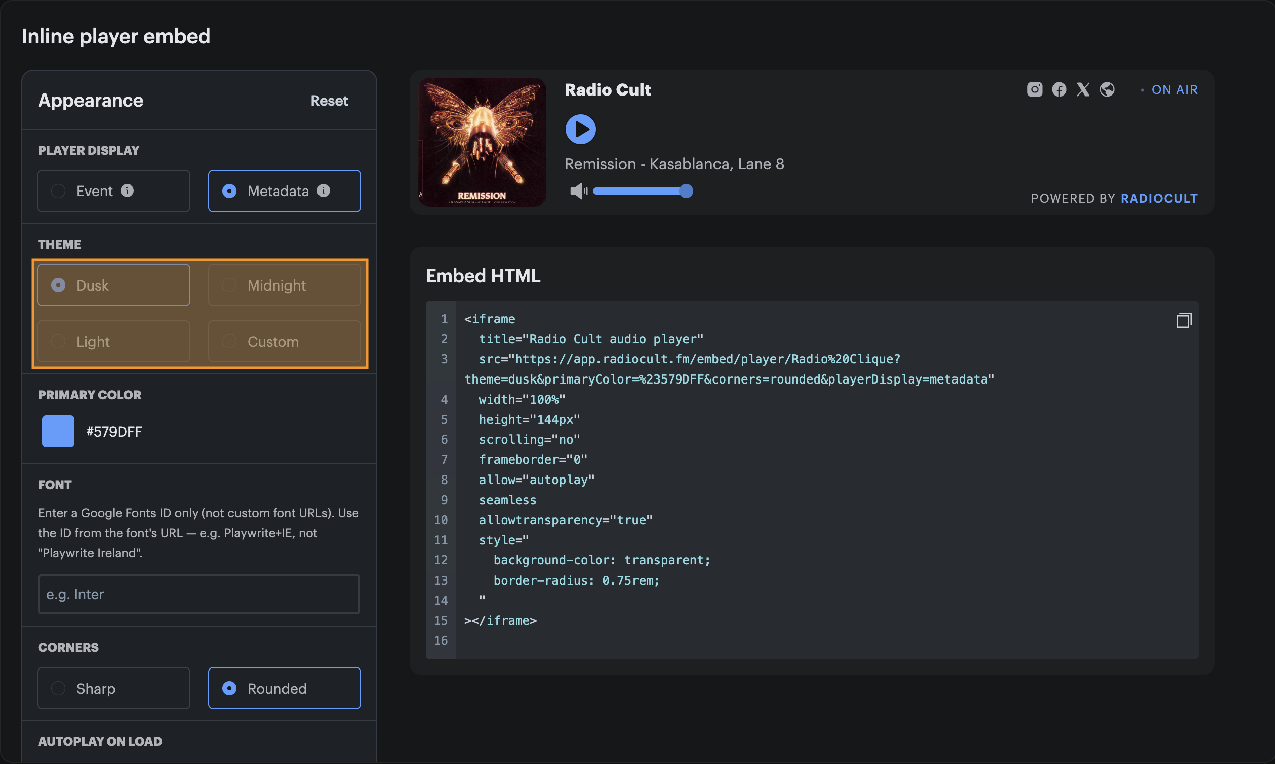Choose the Midnight theme
The height and width of the screenshot is (764, 1275).
click(284, 285)
